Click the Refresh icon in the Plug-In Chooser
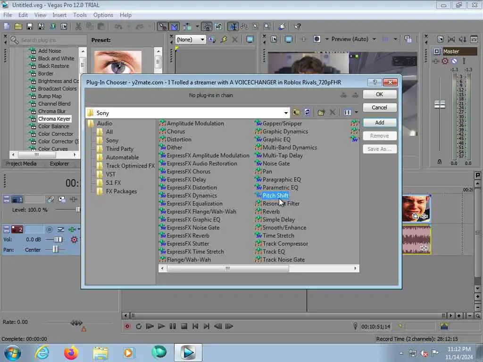Viewport: 483px width, 362px height. coord(307,112)
